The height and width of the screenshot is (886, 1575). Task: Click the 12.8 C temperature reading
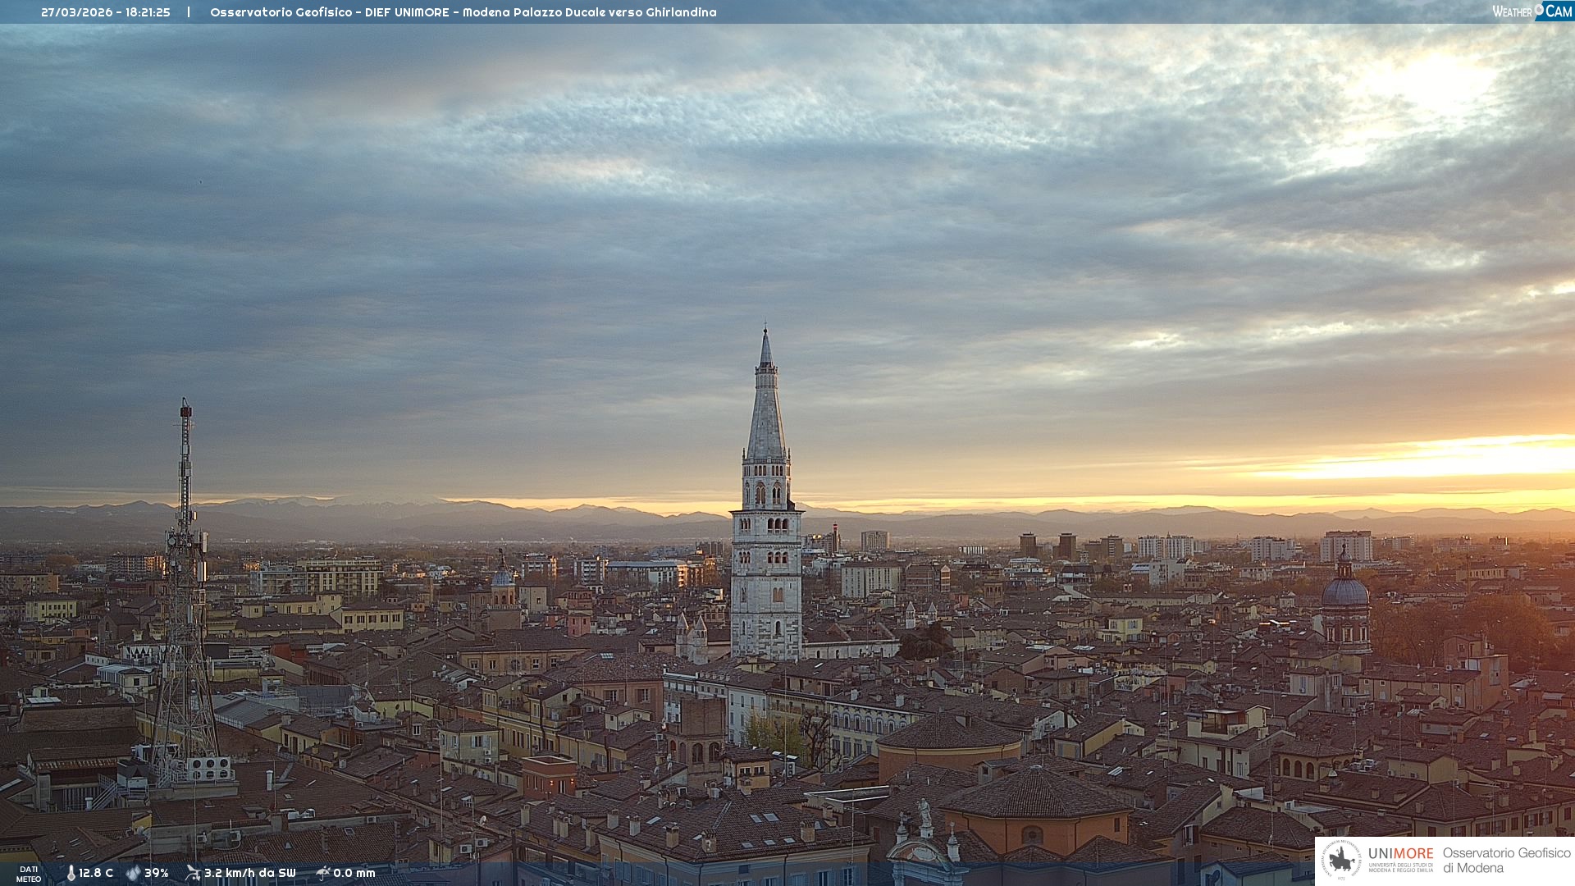coord(96,873)
